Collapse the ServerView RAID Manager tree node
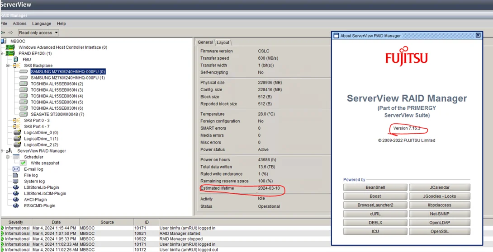The width and height of the screenshot is (493, 252). point(2,151)
